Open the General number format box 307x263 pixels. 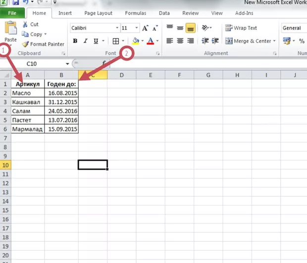click(294, 28)
